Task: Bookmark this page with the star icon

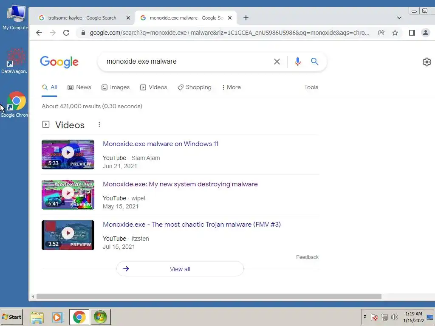Action: pos(395,33)
